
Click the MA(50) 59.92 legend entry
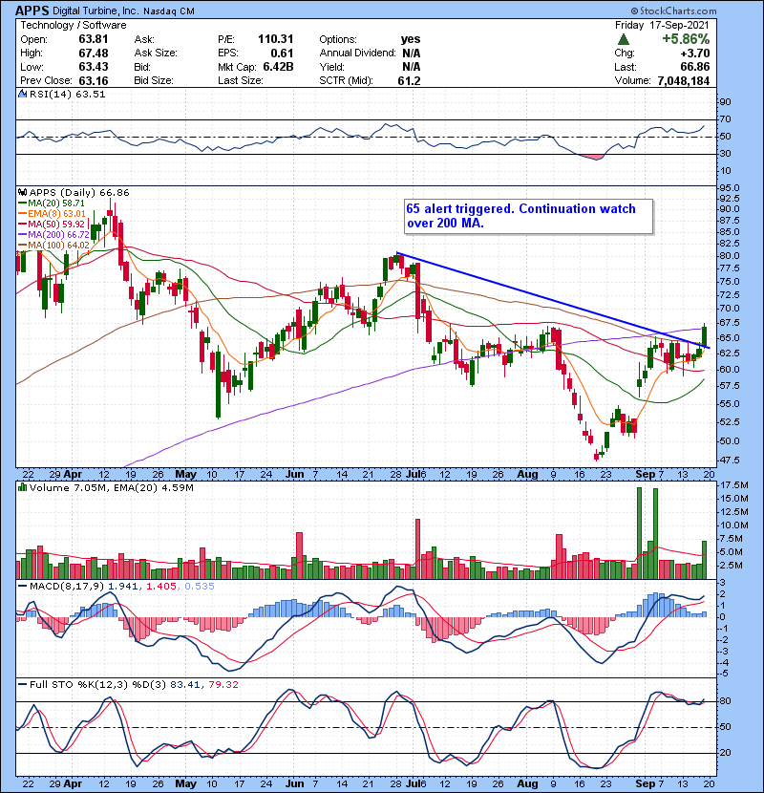tap(52, 224)
